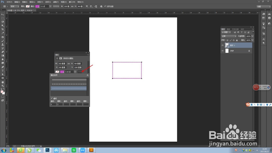Toggle link between W and H in options bar
272x153 pixels.
72,7
